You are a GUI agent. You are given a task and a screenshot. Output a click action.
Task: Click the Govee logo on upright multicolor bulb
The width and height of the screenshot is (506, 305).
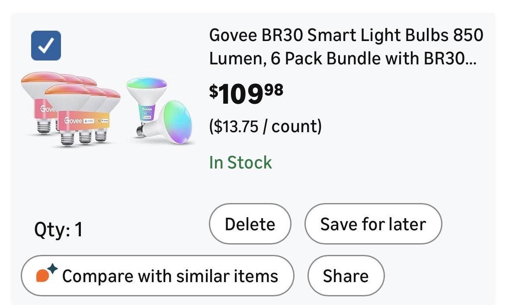(x=145, y=108)
